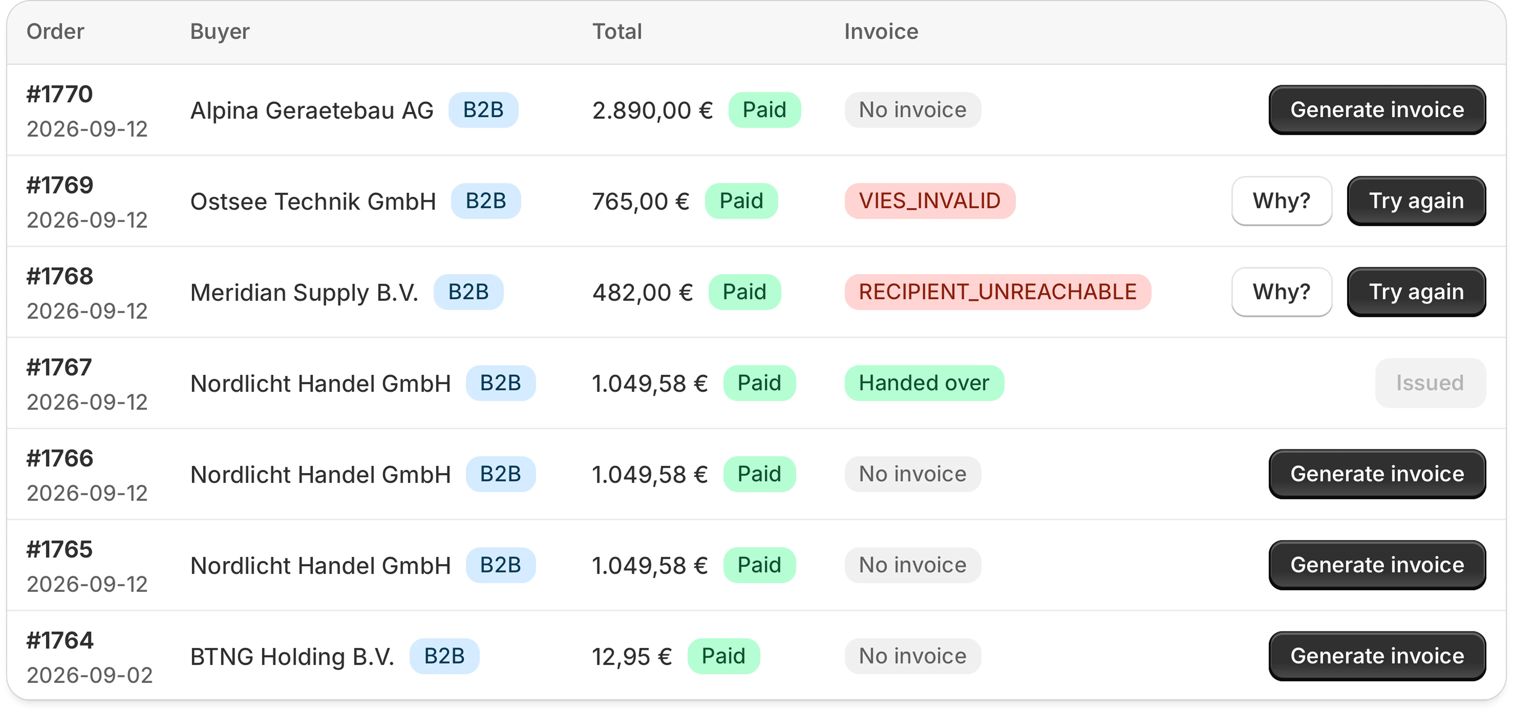
Task: Click the Handed over badge
Action: click(x=924, y=383)
